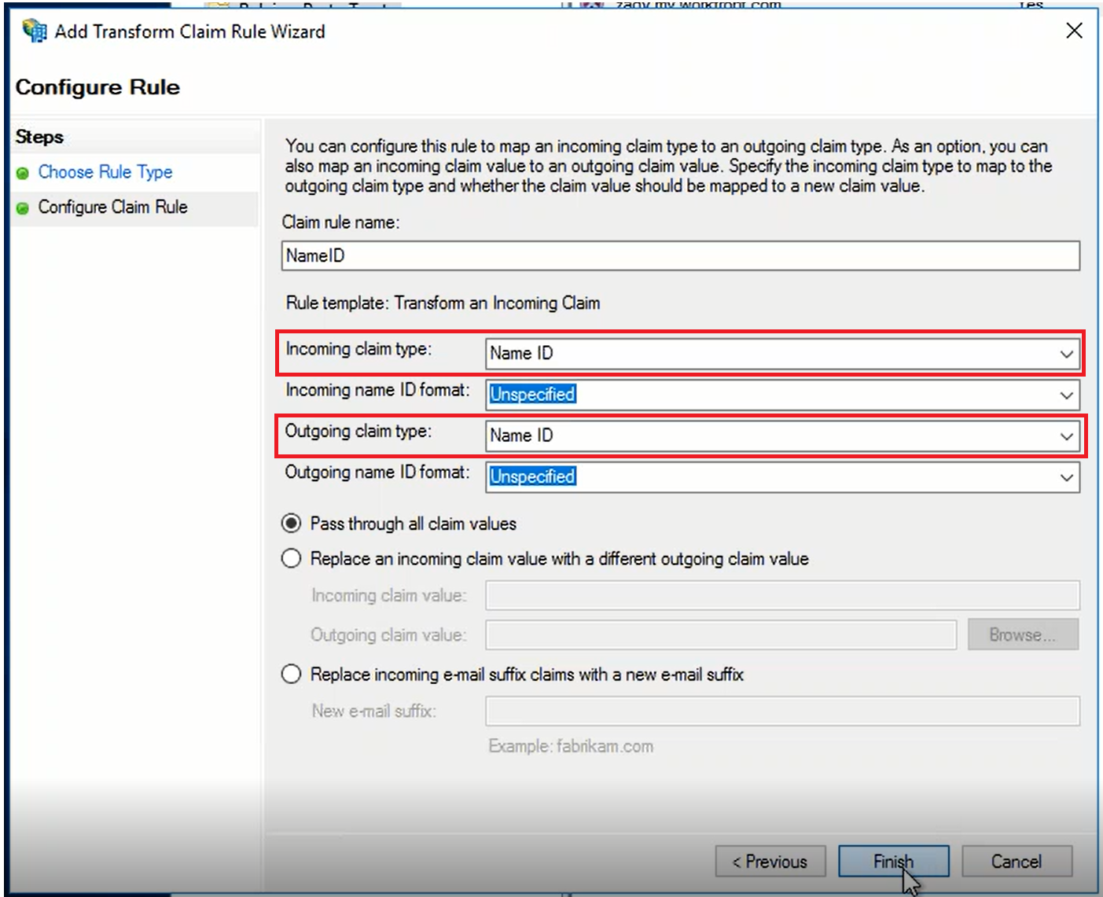Select Replace an incoming claim value option
The image size is (1103, 897).
292,559
